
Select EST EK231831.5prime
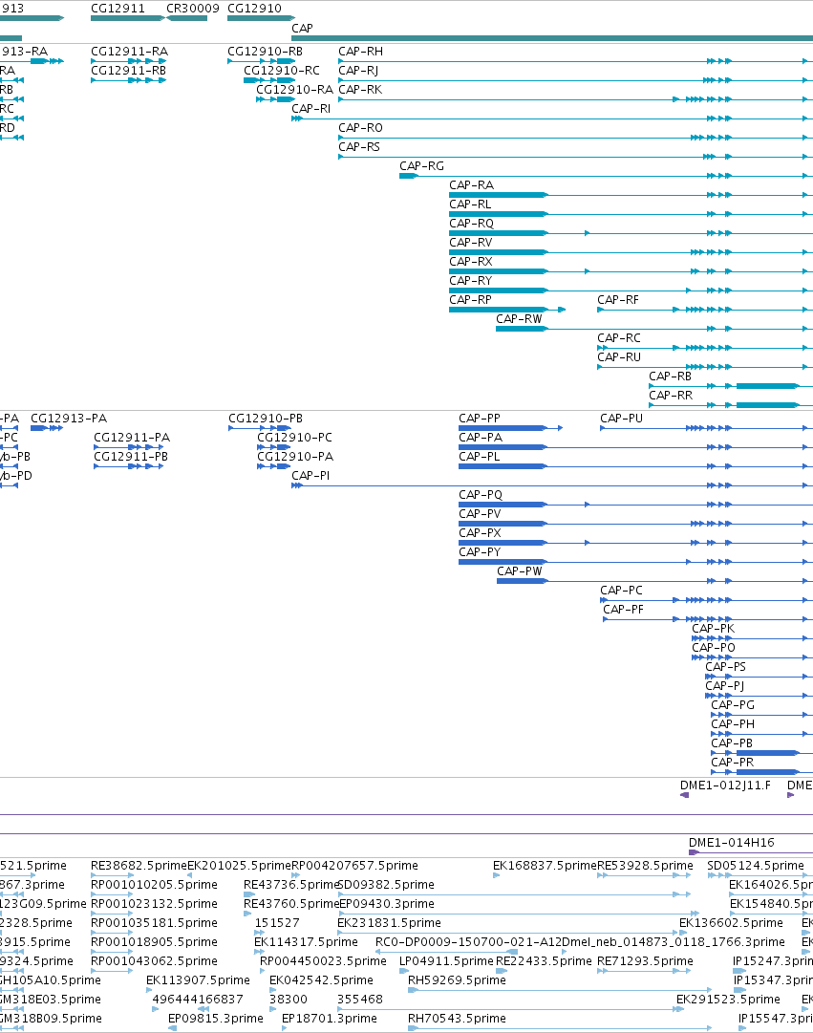390,923
